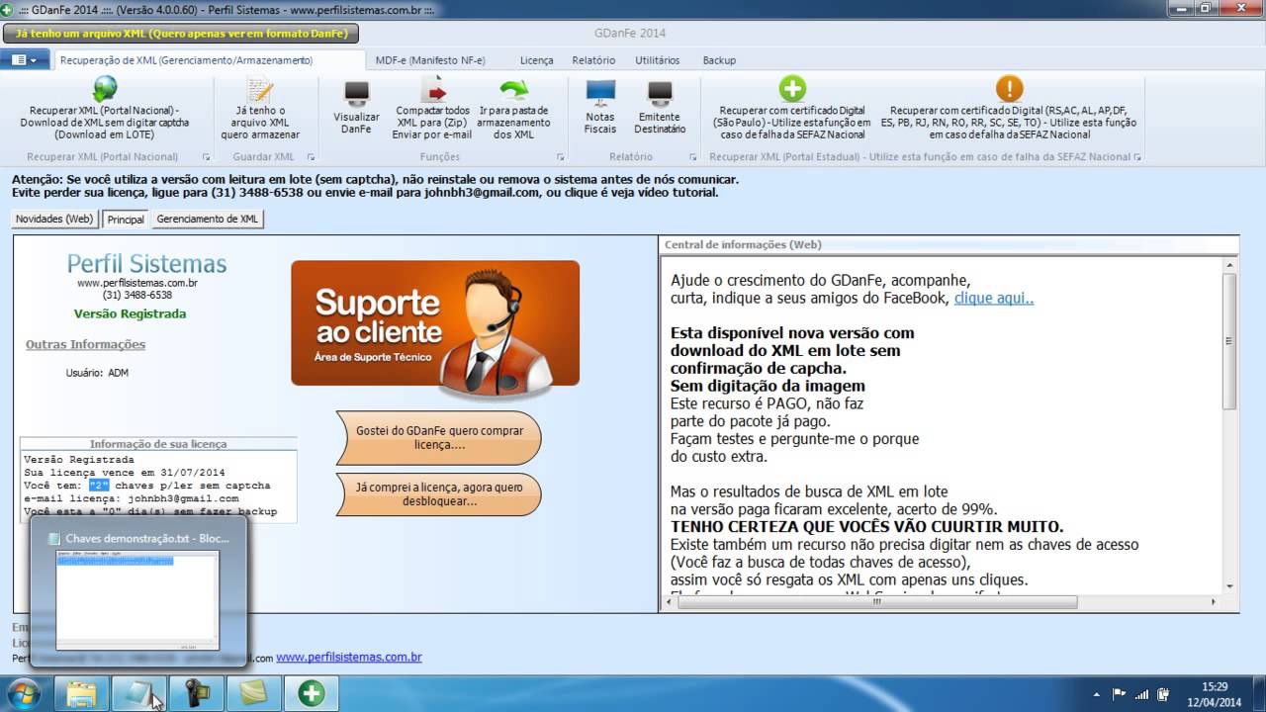Open the Emitente Destinatário report icon
This screenshot has height=712, width=1266.
pyautogui.click(x=660, y=94)
